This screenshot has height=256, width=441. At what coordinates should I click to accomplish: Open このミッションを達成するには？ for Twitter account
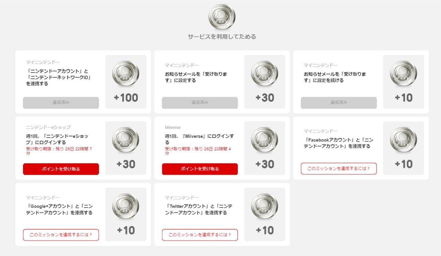click(200, 235)
